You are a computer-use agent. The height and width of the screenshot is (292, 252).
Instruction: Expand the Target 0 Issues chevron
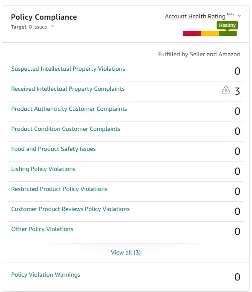(52, 26)
